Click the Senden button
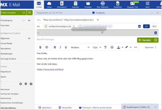The image size is (162, 110). (x=145, y=40)
